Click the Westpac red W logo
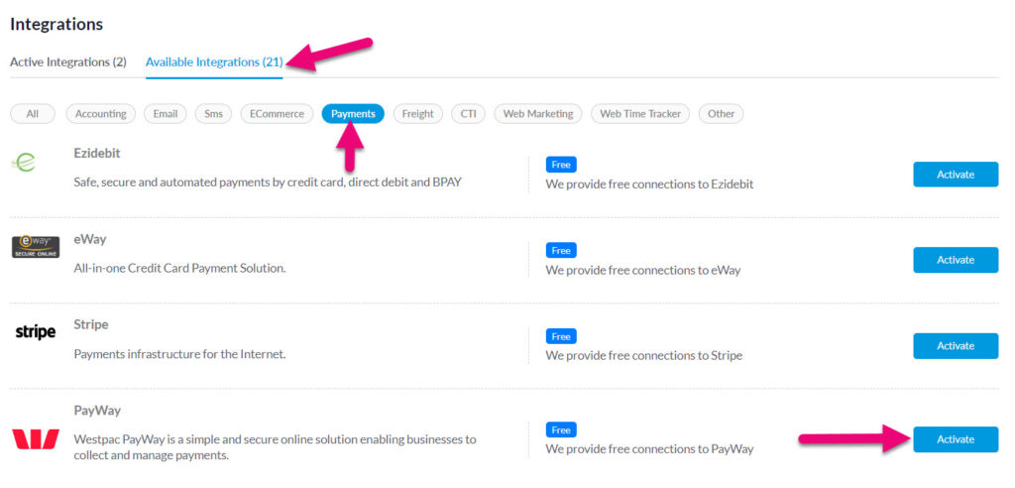Screen dimensions: 1015x488 (x=36, y=438)
